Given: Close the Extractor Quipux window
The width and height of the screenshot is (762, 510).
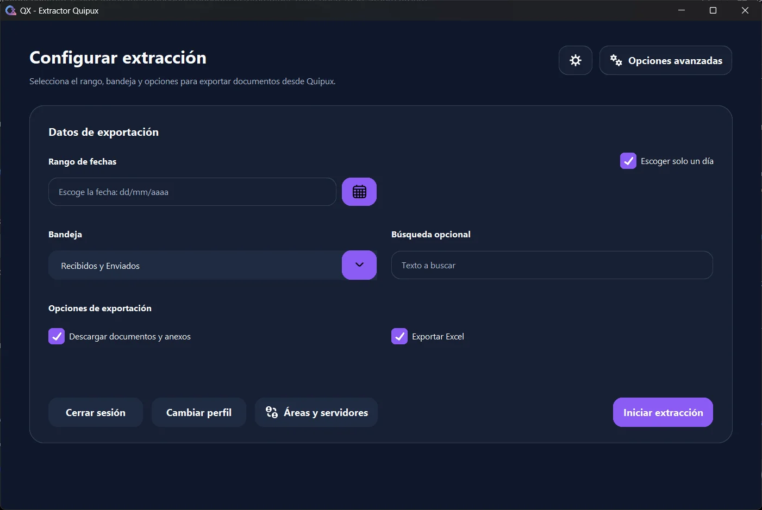Looking at the screenshot, I should click(745, 10).
